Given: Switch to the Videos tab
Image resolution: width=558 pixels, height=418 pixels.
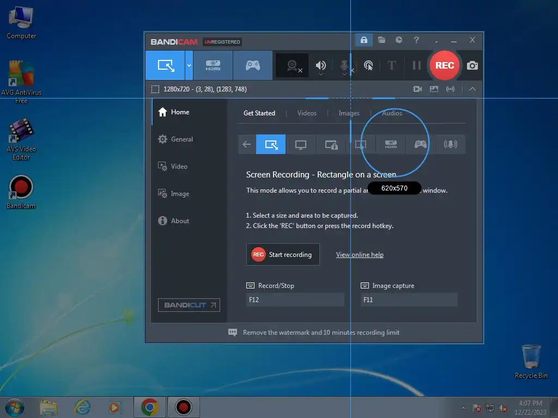Looking at the screenshot, I should pos(307,113).
